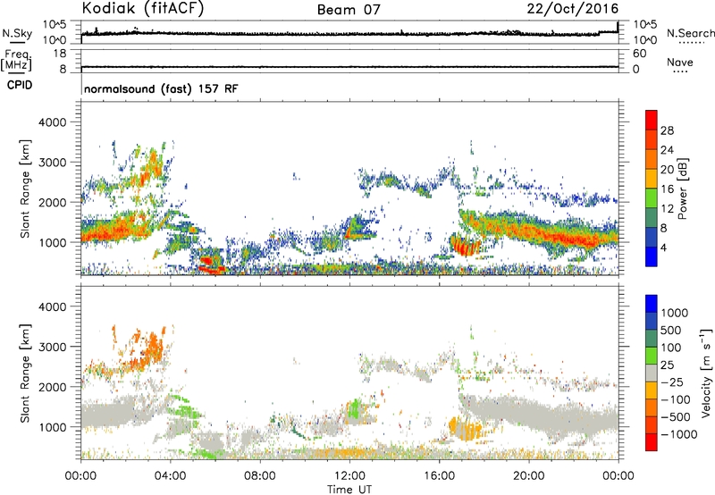
Task: Click the orange velocity echoes near 3000 km at 03:00
Action: tap(154, 347)
